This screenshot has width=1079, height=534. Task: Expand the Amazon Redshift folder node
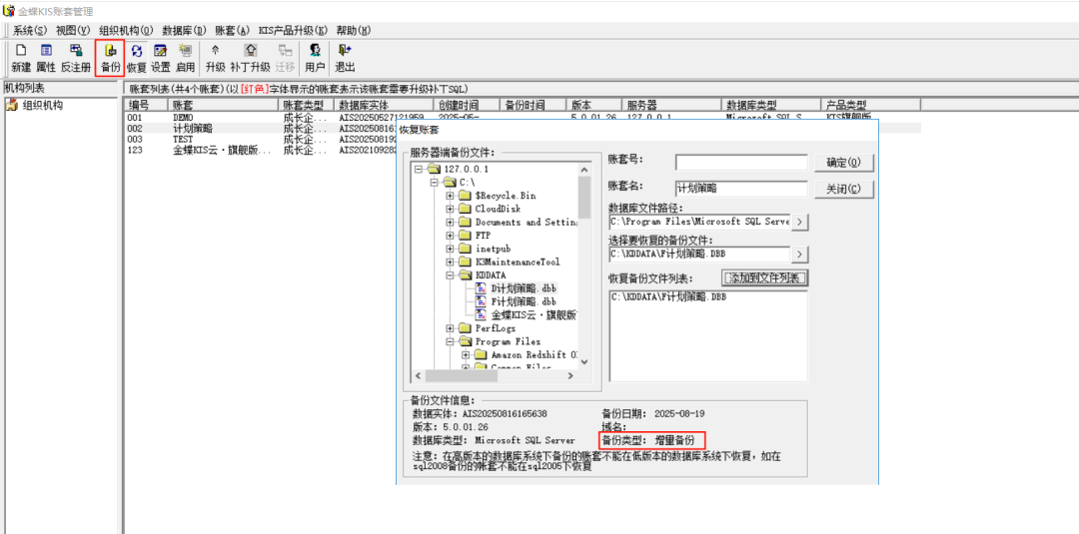(466, 354)
